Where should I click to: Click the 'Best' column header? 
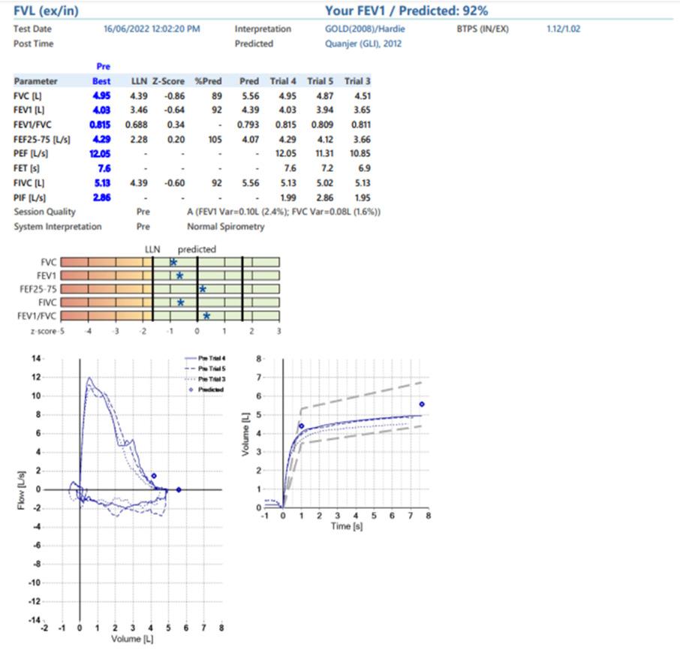pyautogui.click(x=101, y=81)
